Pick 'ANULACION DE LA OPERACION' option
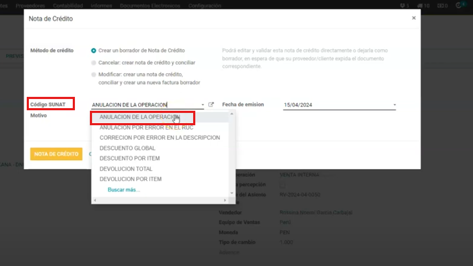This screenshot has width=473, height=266. click(x=139, y=117)
